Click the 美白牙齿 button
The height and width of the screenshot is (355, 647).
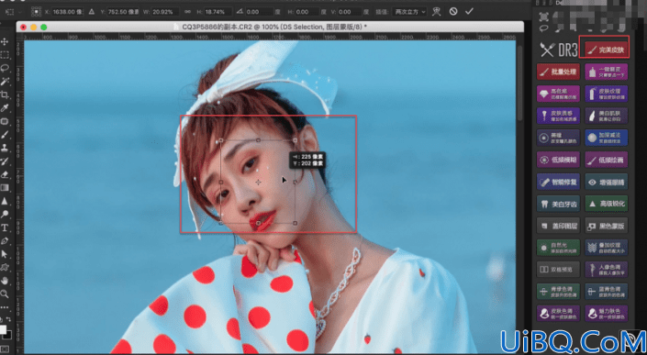pyautogui.click(x=558, y=204)
